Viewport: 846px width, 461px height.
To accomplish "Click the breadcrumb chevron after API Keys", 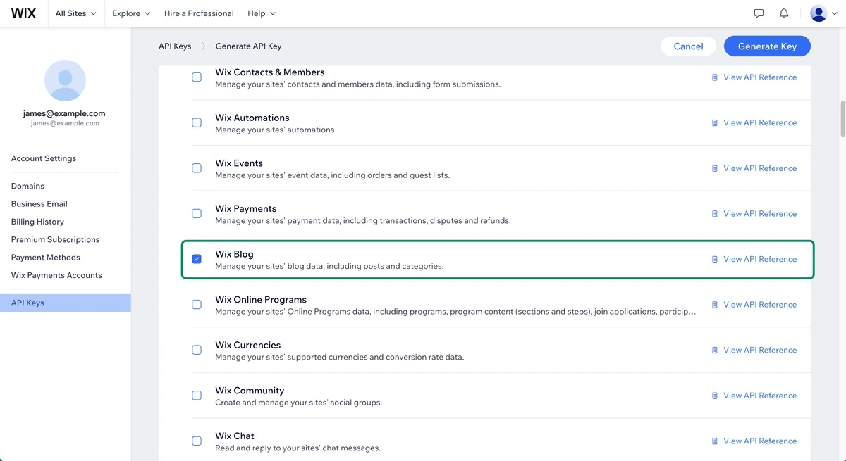I will (x=203, y=46).
